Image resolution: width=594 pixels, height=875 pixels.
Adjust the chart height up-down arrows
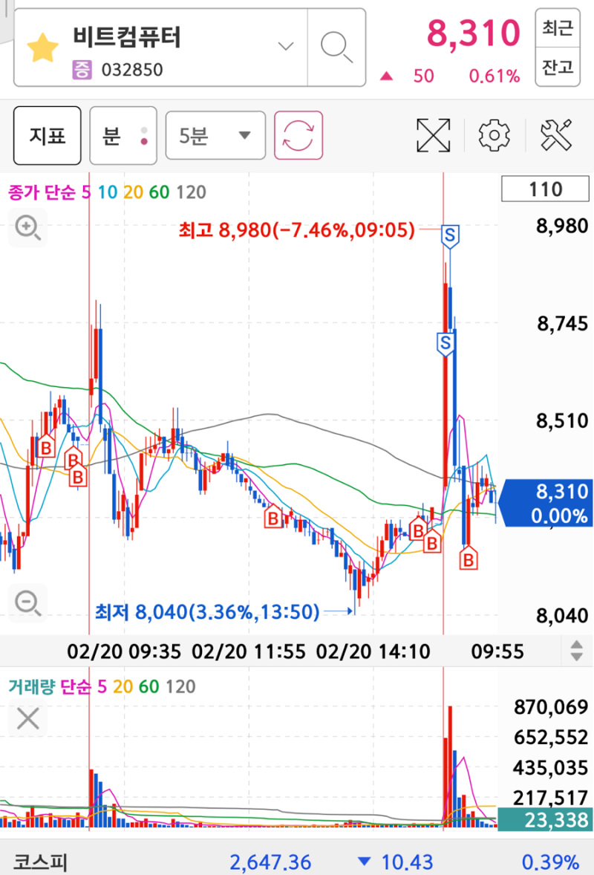pos(577,651)
